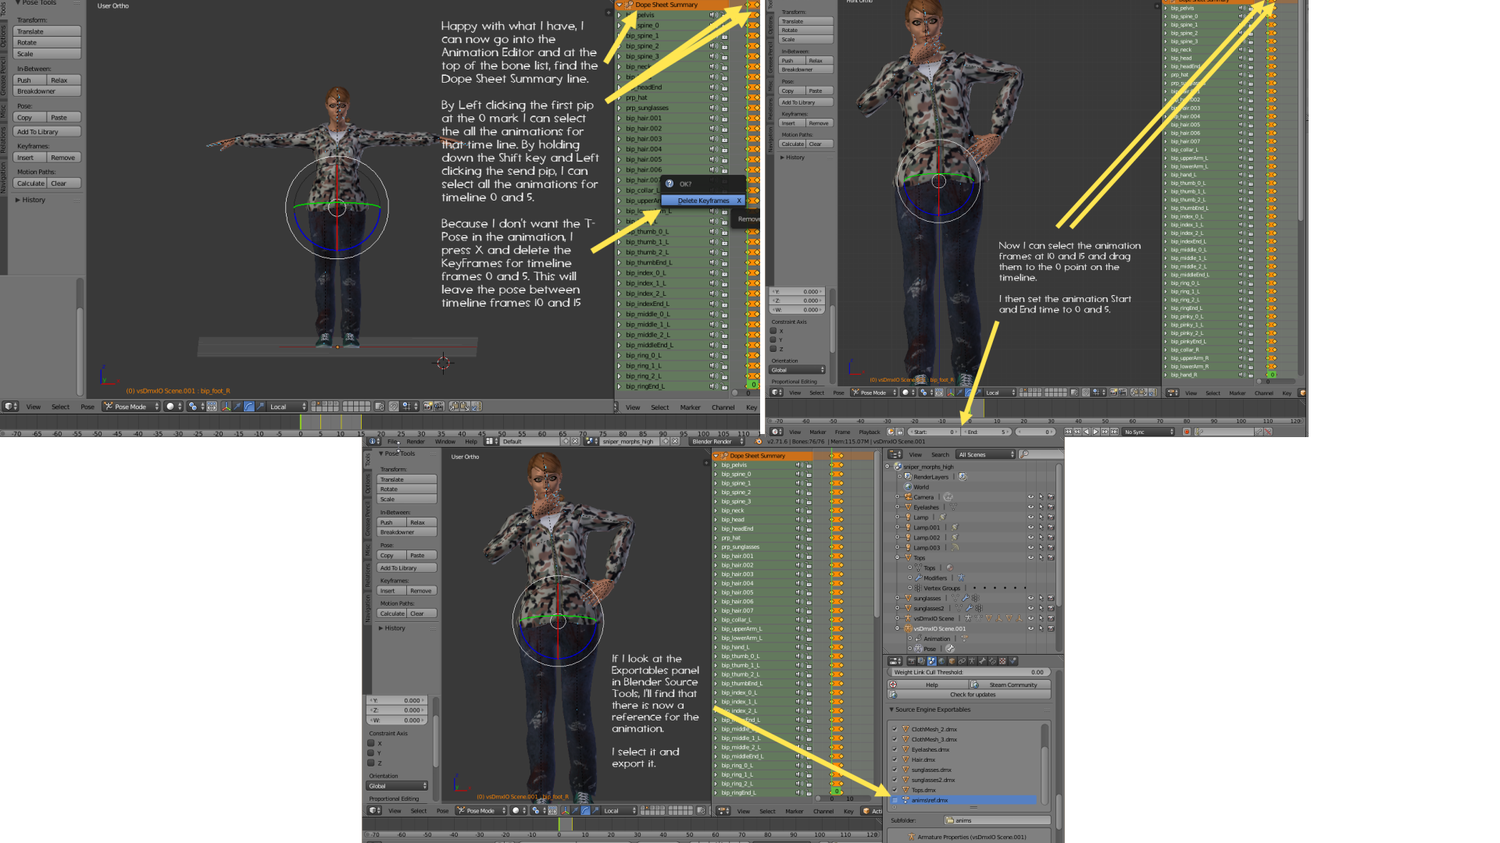Click the Lamp.001 lamp icon in outliner
This screenshot has width=1500, height=843.
909,528
